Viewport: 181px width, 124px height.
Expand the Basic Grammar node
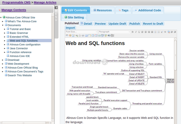pyautogui.click(x=5, y=33)
